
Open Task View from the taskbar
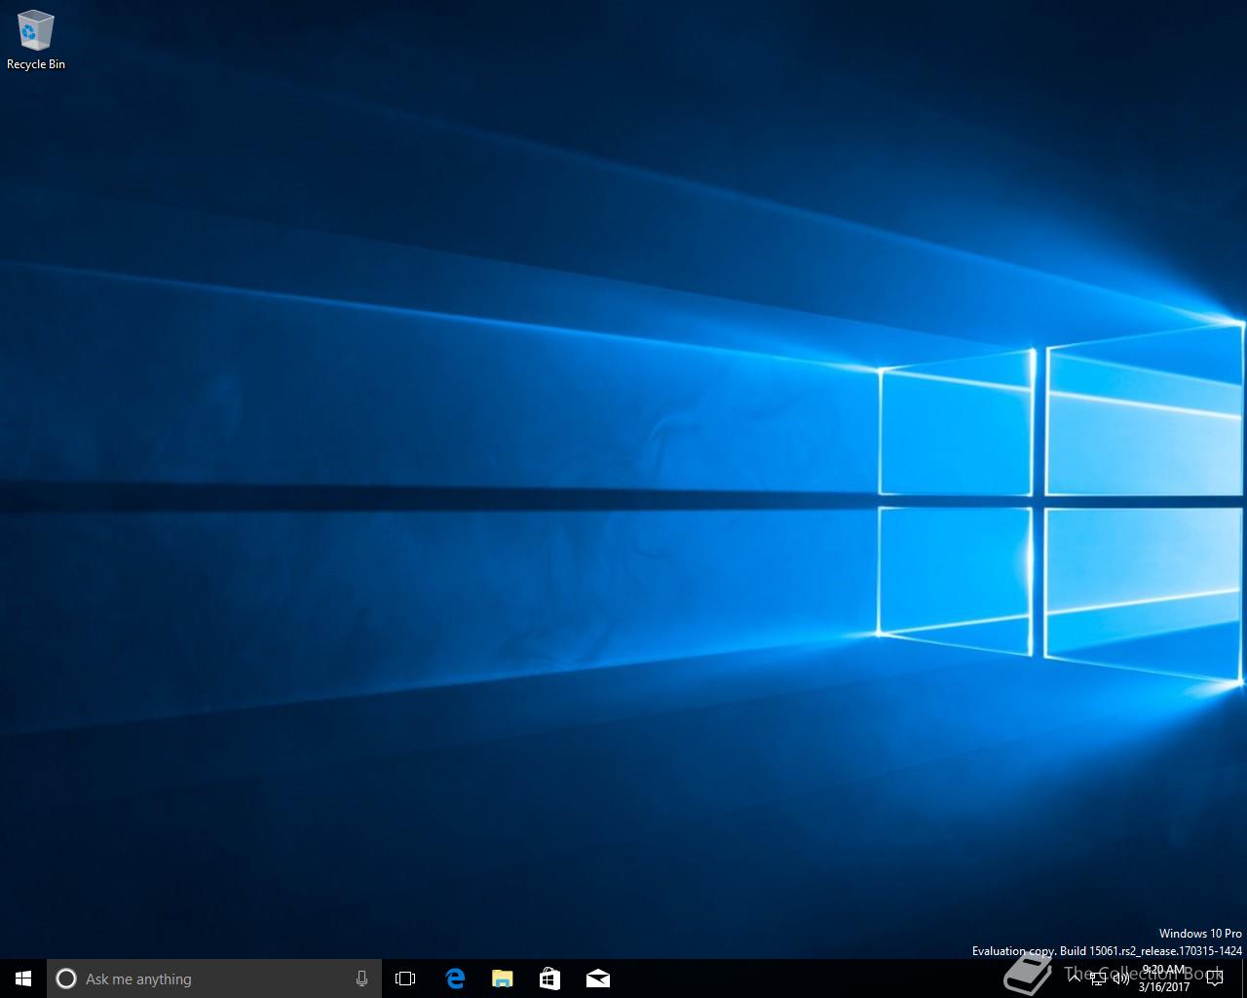[405, 979]
